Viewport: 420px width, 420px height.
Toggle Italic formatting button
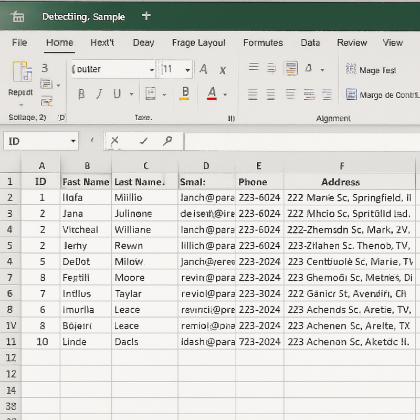click(x=99, y=94)
